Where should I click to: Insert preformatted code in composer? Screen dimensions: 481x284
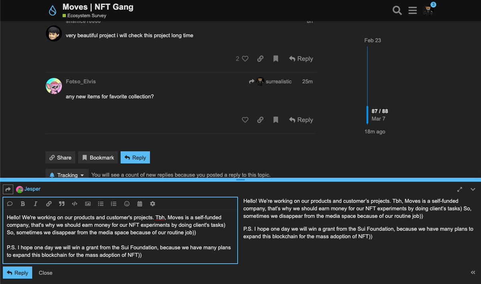point(75,204)
